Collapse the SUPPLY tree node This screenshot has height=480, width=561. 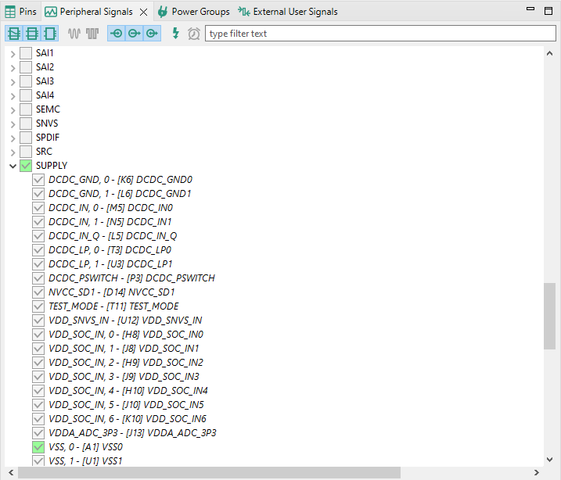point(13,166)
